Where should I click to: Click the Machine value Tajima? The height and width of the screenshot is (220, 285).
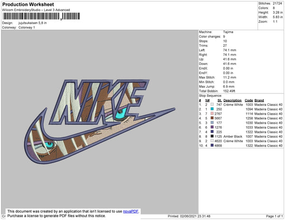click(228, 32)
